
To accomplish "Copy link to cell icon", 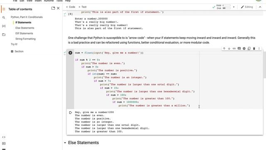I will 234,48.
